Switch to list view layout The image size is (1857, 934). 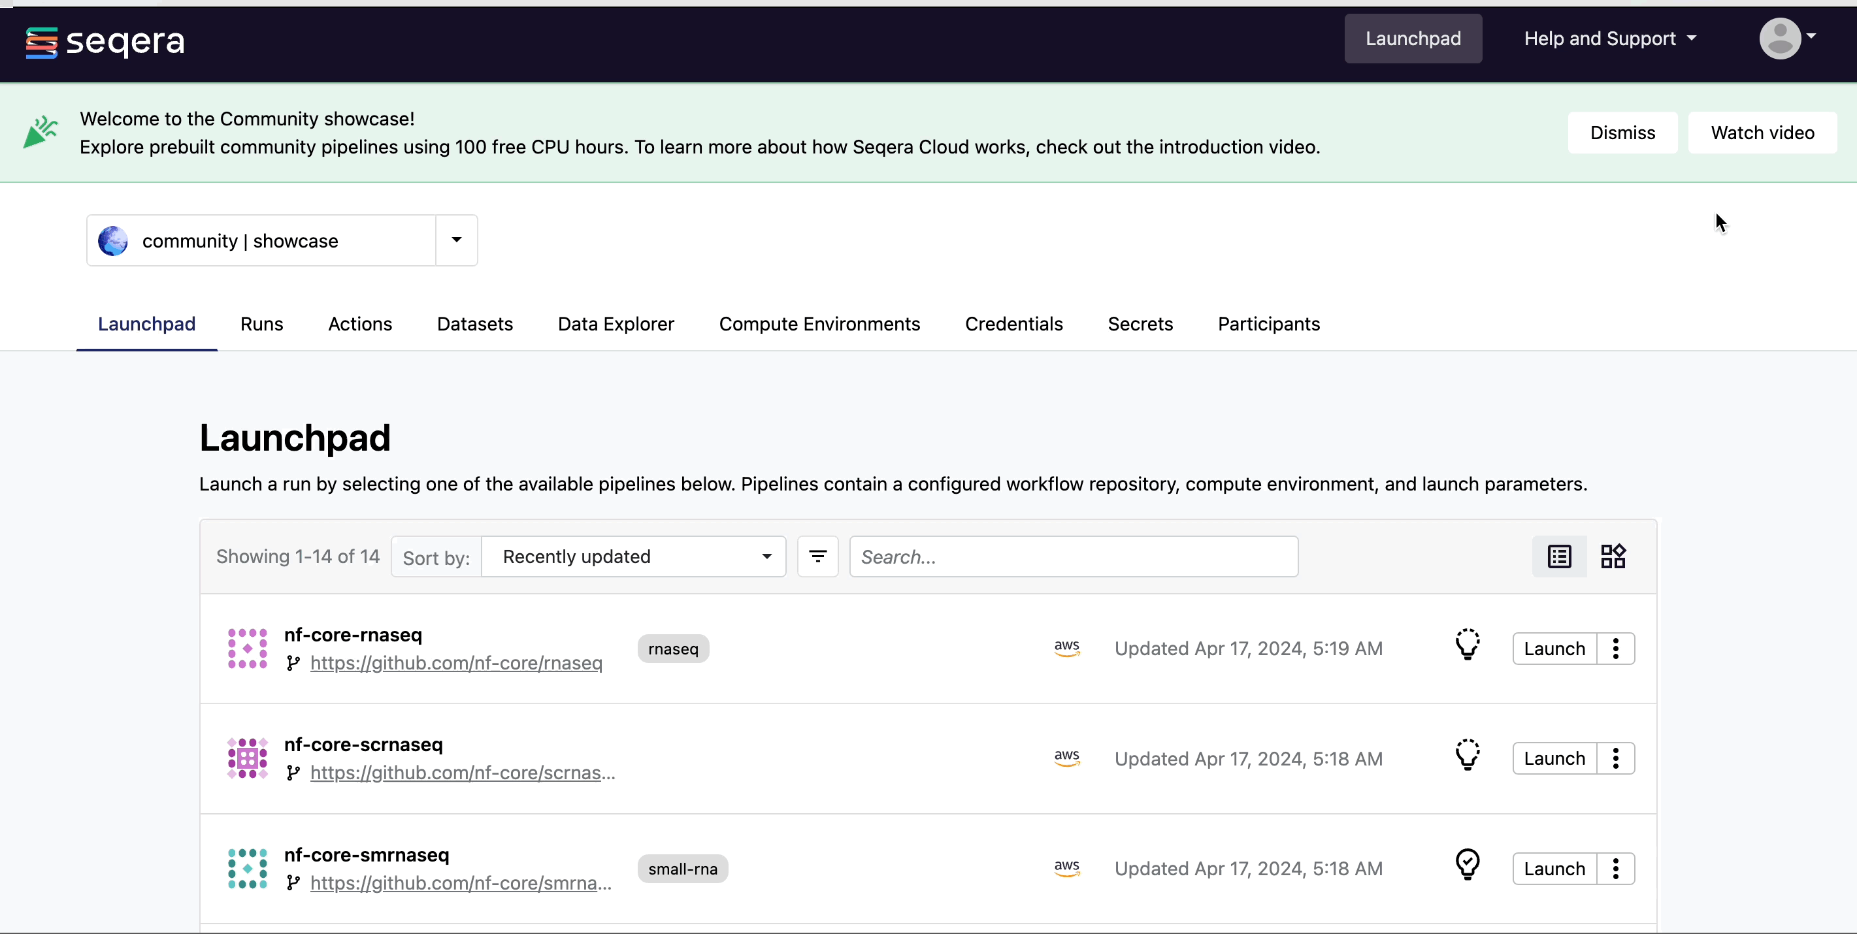[x=1559, y=556]
